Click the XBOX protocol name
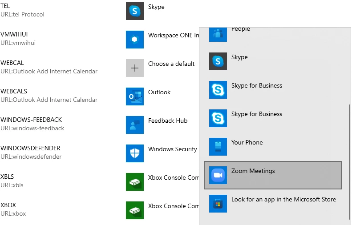 tap(8, 205)
